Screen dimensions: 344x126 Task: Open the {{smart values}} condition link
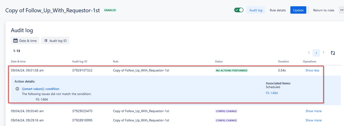tap(41, 89)
